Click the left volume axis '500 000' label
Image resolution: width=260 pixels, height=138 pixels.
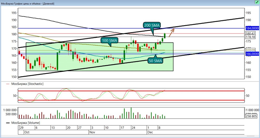(x=11, y=114)
